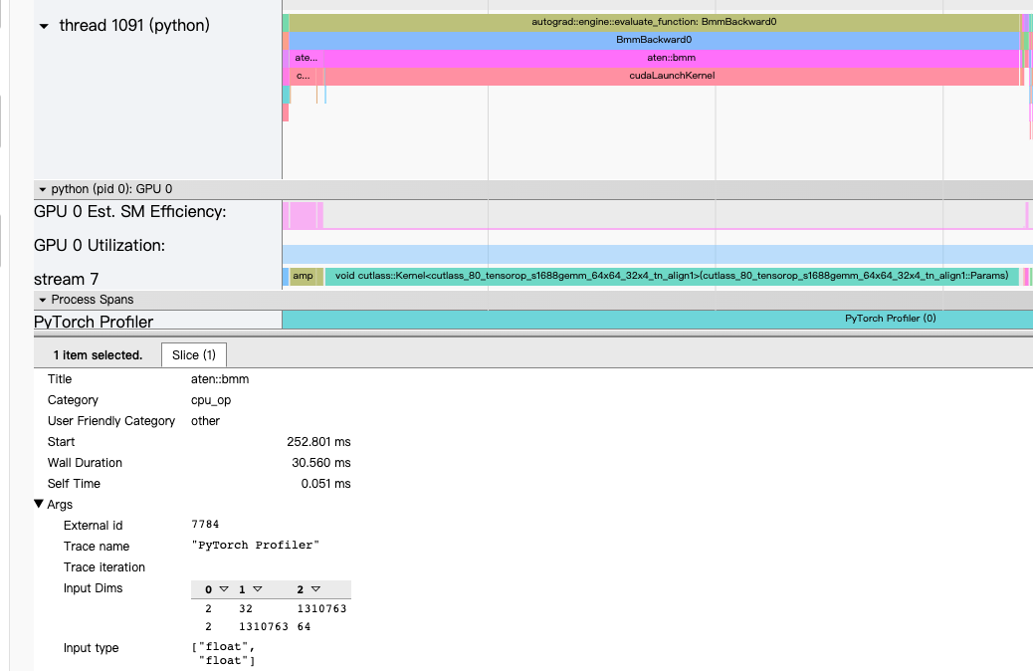1033x671 pixels.
Task: Collapse the Process Spans section
Action: coord(42,300)
